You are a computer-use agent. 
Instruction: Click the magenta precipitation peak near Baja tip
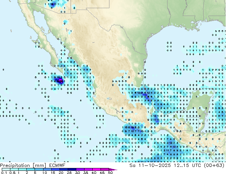tap(61, 81)
